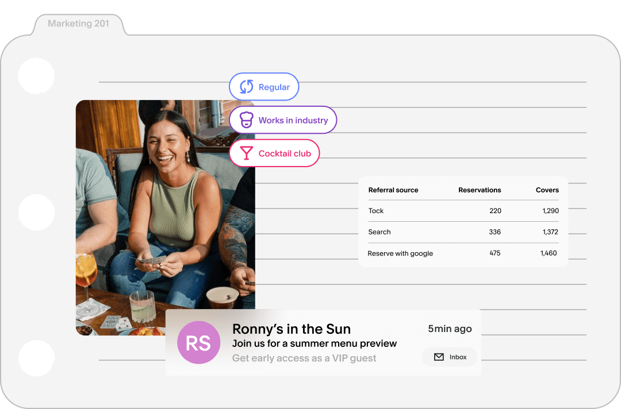This screenshot has width=621, height=409.
Task: Open Ronny's in the Sun notification title
Action: (292, 329)
